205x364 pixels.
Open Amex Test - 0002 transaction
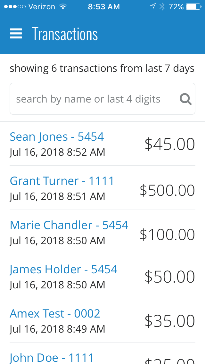(x=55, y=314)
